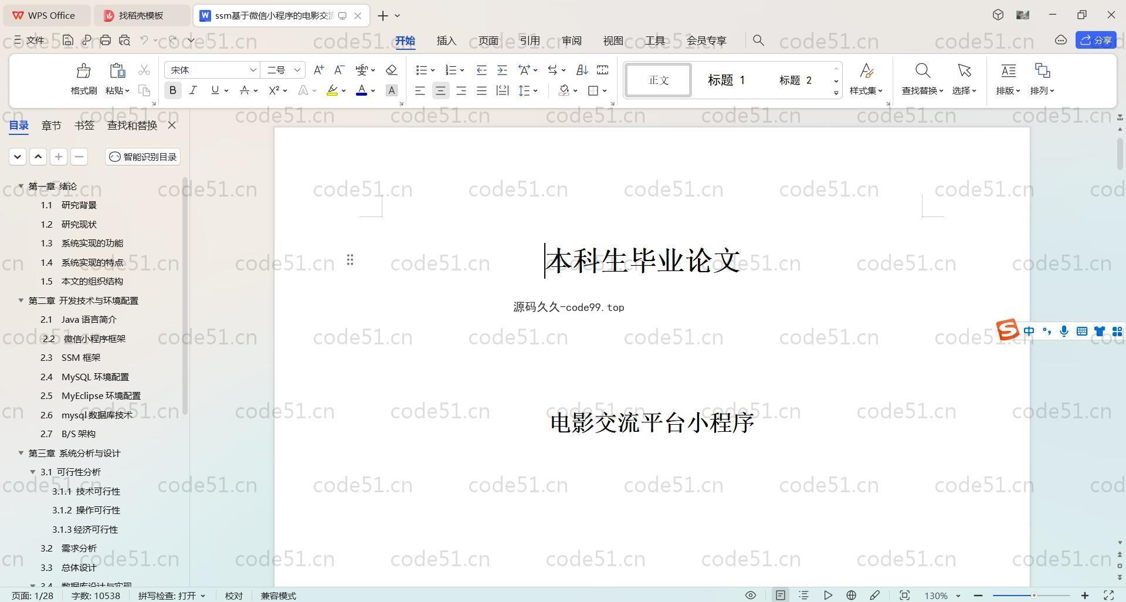Screen dimensions: 1126x602
Task: Click the focus mode icon near zoom
Action: coord(904,595)
